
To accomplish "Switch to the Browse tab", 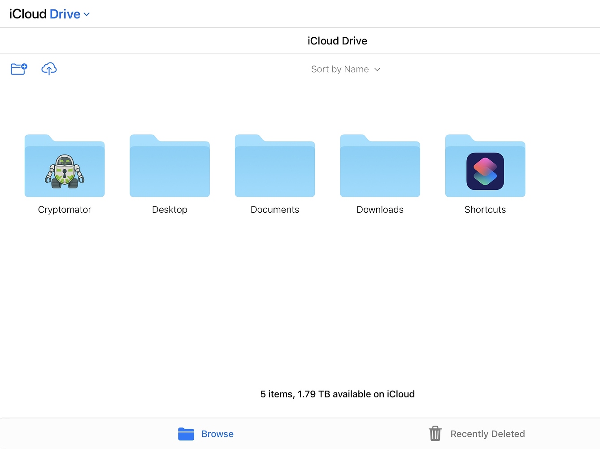I will [206, 434].
